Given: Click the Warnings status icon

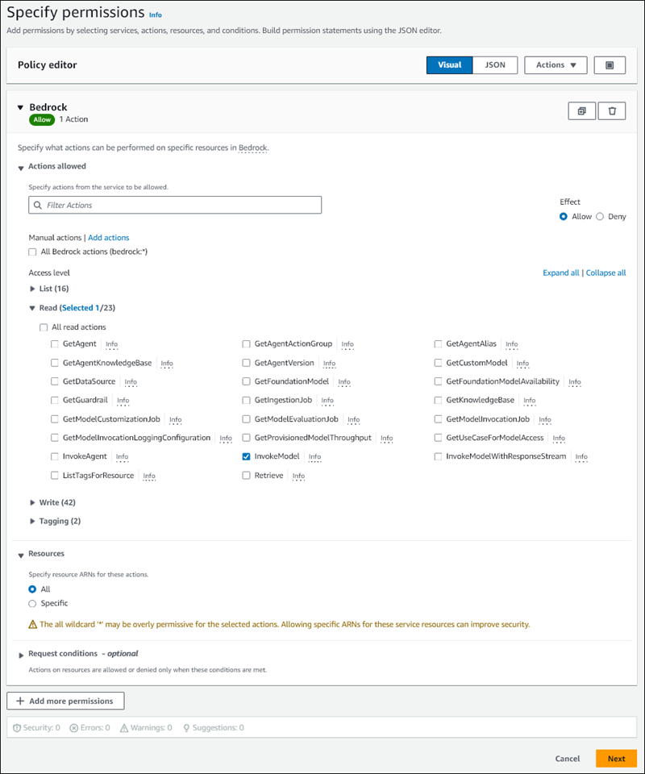Looking at the screenshot, I should (x=124, y=727).
